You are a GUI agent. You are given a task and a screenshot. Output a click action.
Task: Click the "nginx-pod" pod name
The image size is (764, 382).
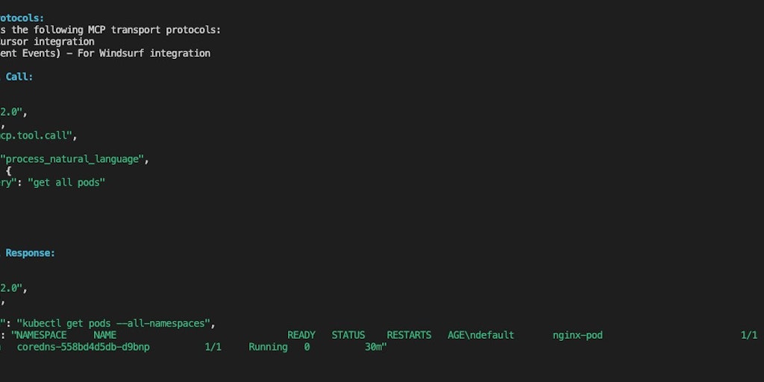point(577,335)
